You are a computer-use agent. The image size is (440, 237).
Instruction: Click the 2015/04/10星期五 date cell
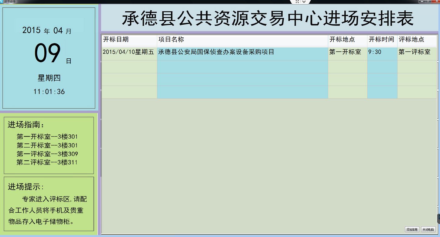129,52
